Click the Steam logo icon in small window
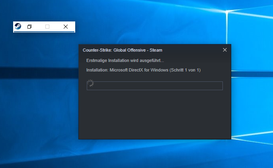 click(18, 26)
